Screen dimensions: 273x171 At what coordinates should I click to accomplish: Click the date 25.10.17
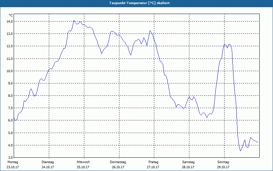83,167
